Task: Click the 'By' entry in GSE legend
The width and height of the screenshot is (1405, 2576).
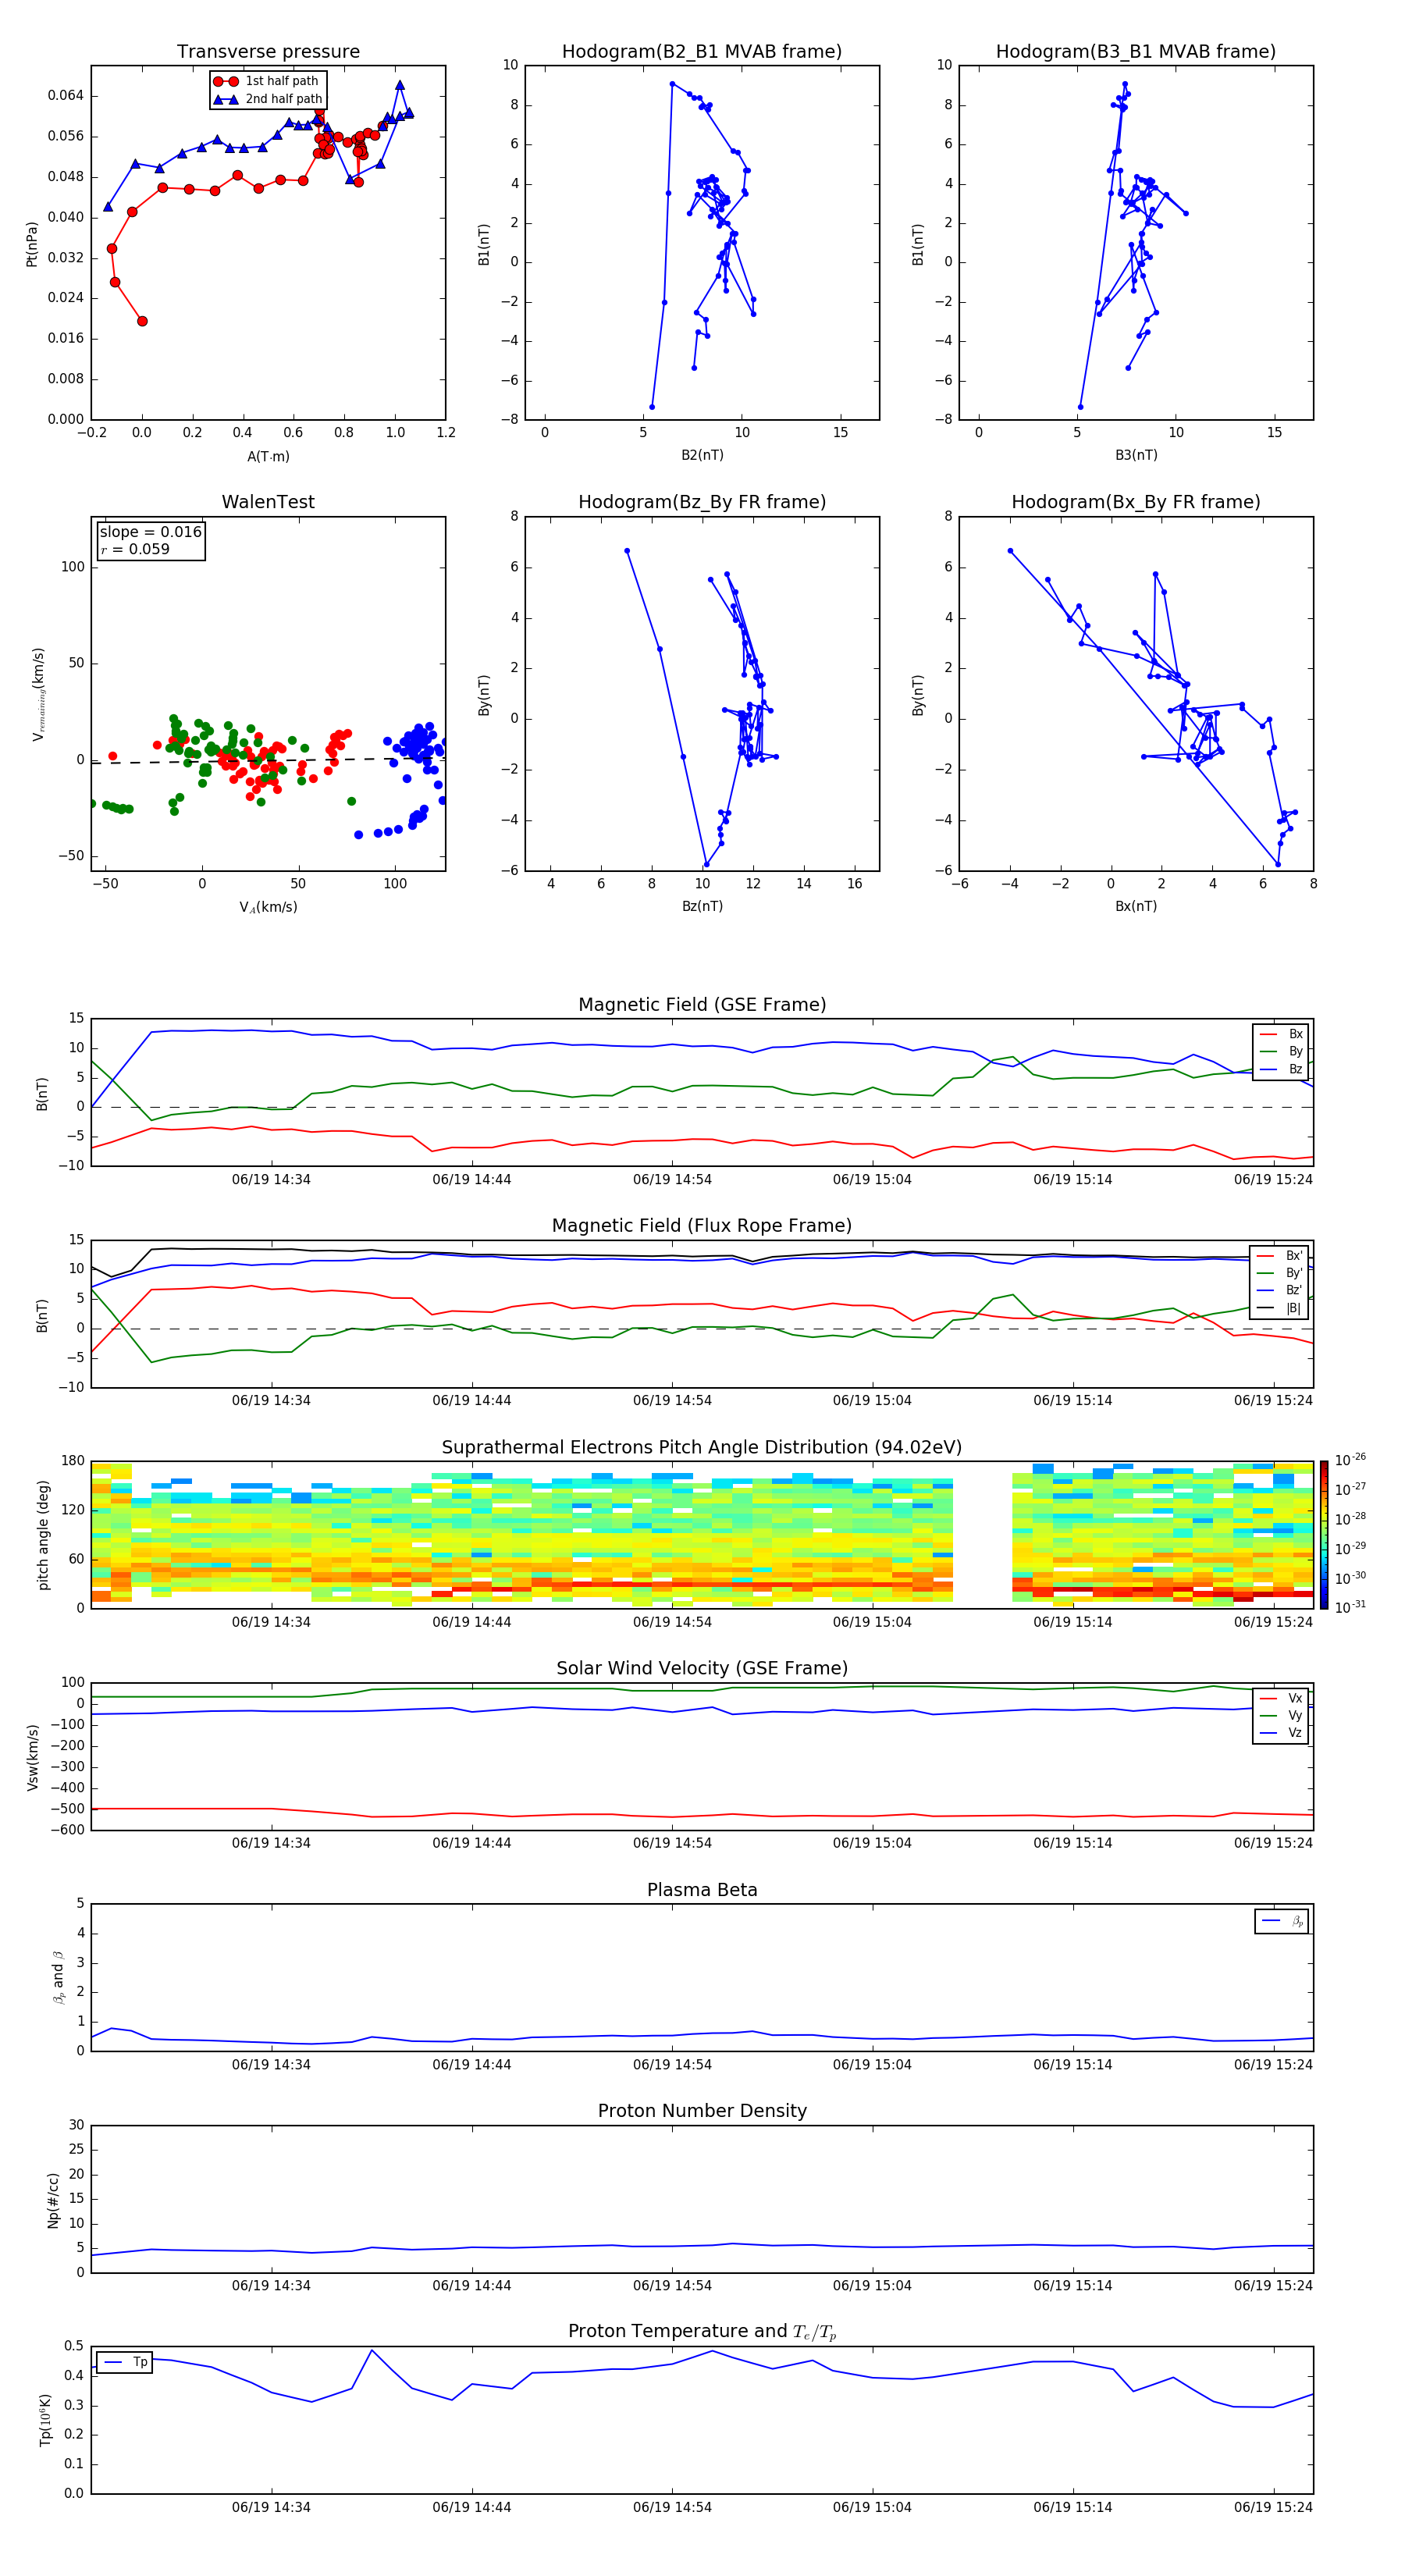Action: [x=1282, y=1051]
